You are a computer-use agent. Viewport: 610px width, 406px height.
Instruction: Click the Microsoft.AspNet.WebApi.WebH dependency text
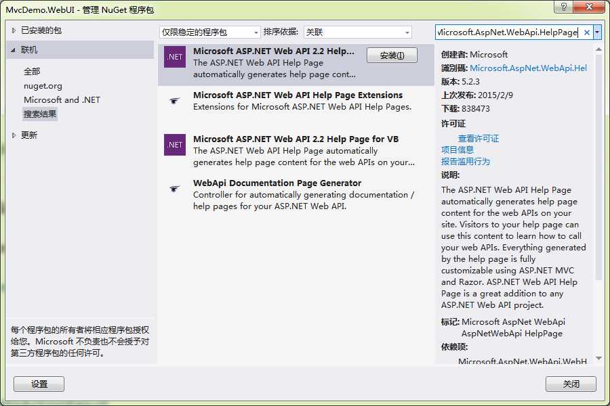pos(523,361)
